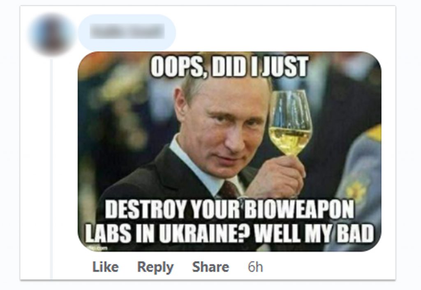Click the "LABS IN UKRAINE?" text
Image resolution: width=421 pixels, height=290 pixels.
tap(168, 233)
